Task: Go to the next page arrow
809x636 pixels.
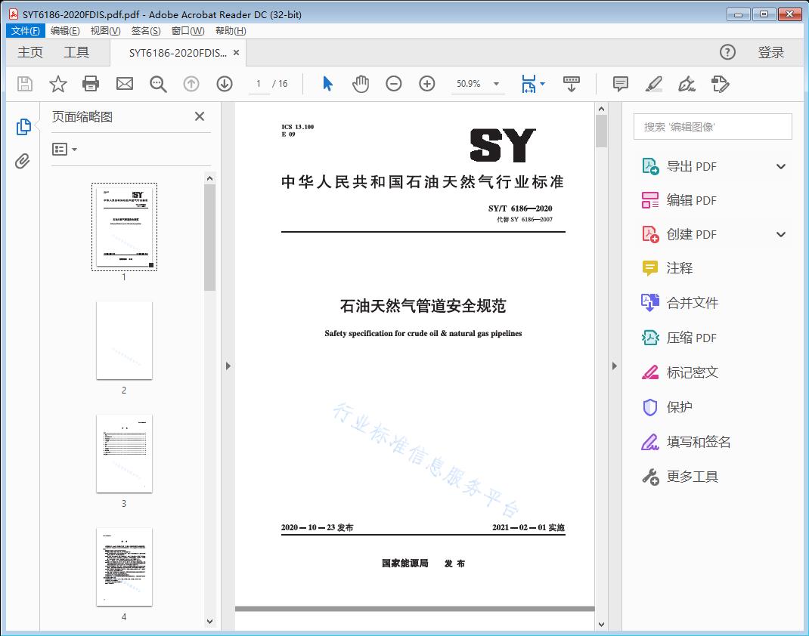Action: pos(225,84)
